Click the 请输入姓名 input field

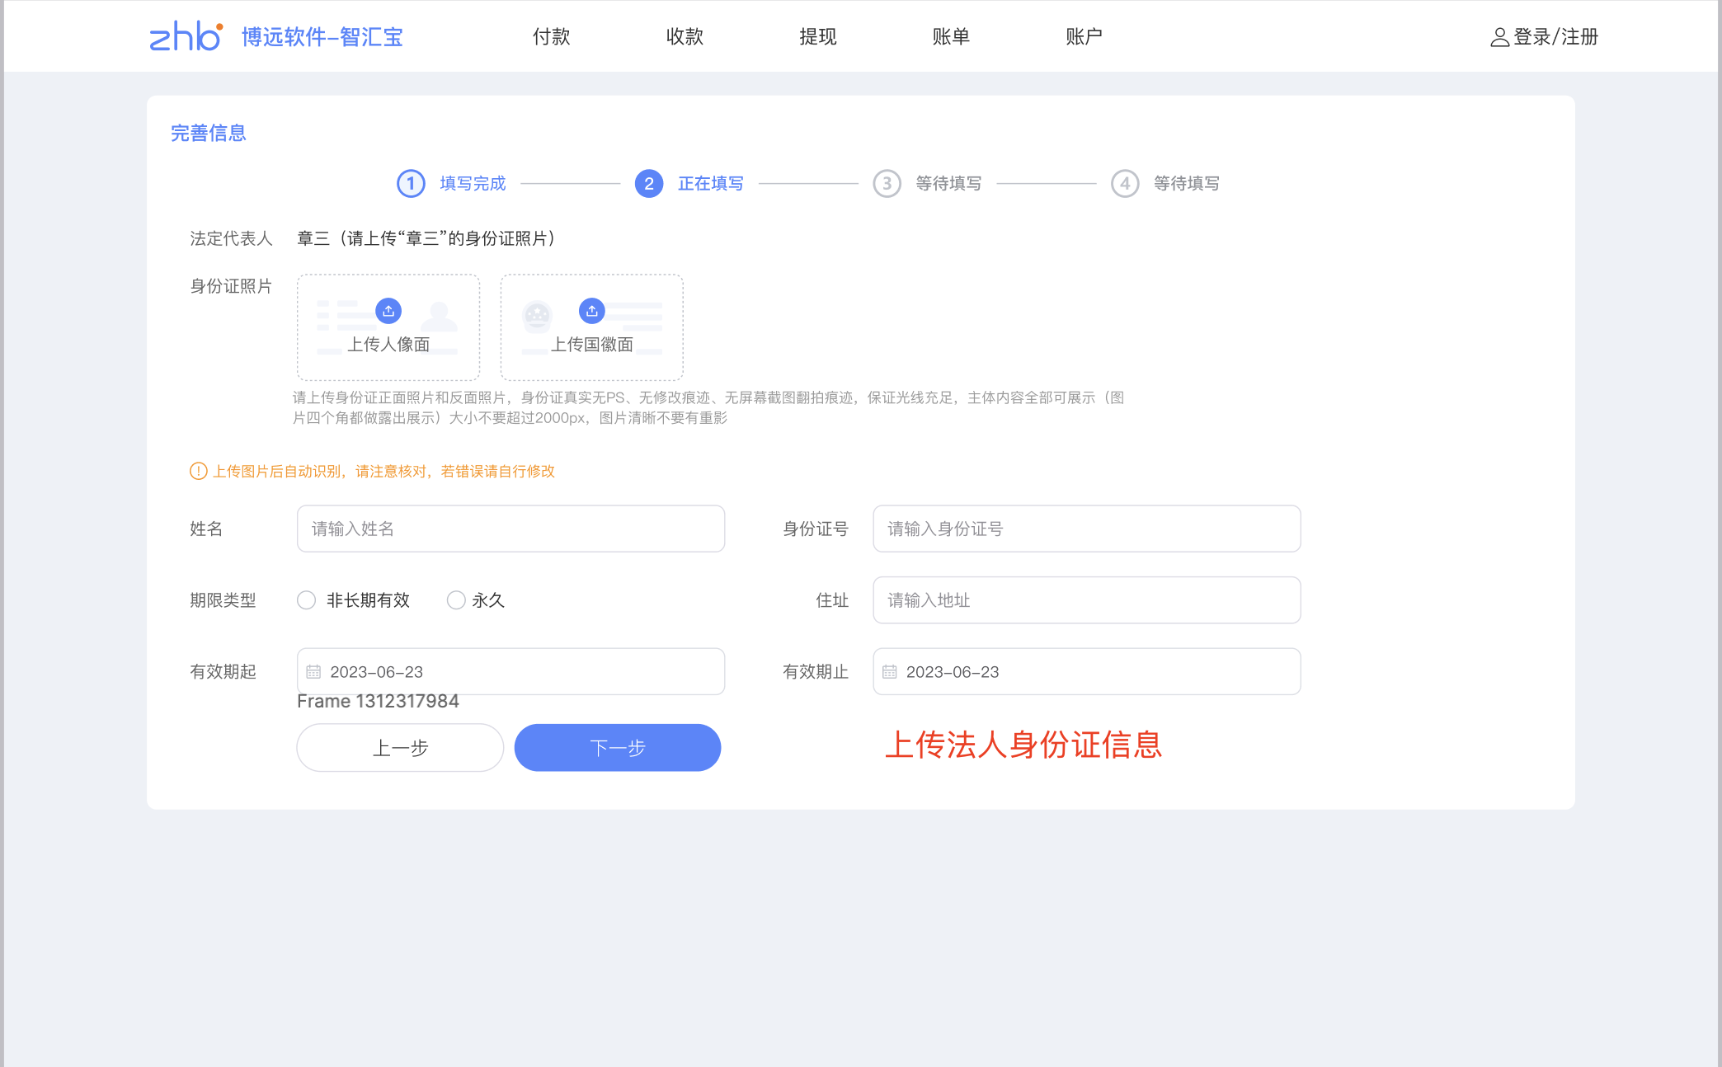click(511, 529)
